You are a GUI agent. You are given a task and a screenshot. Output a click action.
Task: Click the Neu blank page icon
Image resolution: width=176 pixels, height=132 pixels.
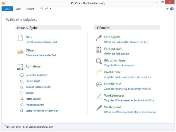20,38
